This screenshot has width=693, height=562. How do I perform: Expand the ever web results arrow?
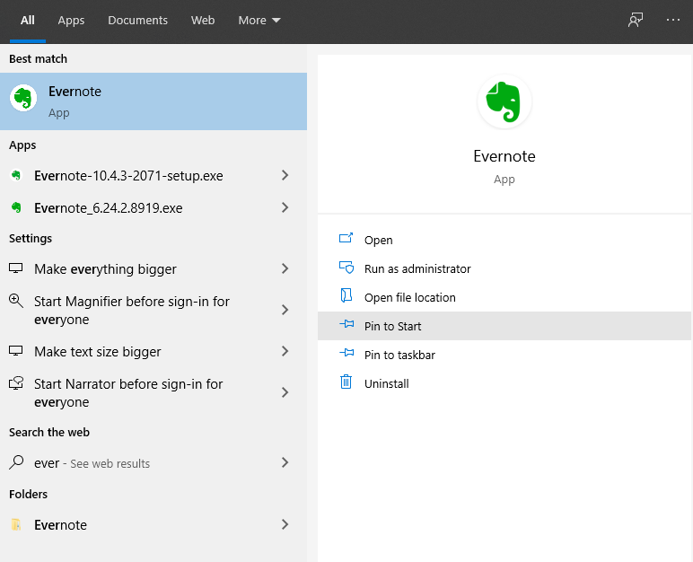click(285, 463)
